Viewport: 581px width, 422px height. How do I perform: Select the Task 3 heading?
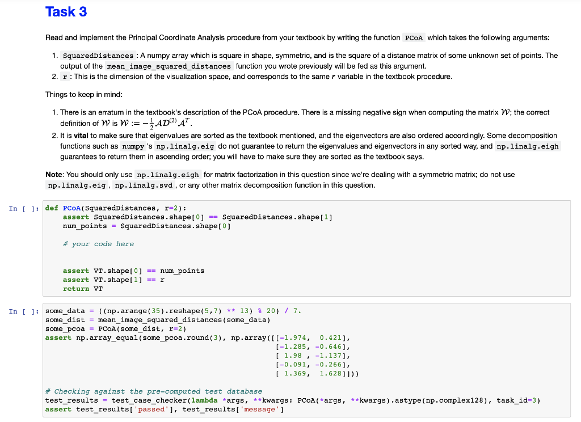[x=66, y=11]
